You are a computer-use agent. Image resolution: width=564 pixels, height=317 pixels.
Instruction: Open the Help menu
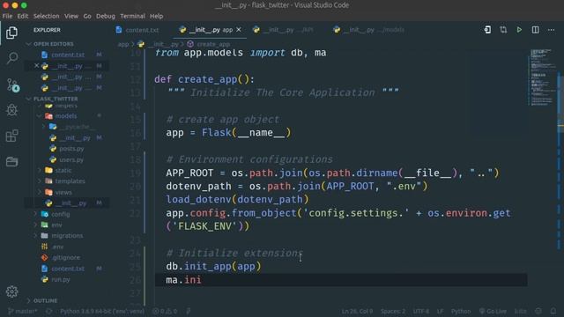[156, 16]
